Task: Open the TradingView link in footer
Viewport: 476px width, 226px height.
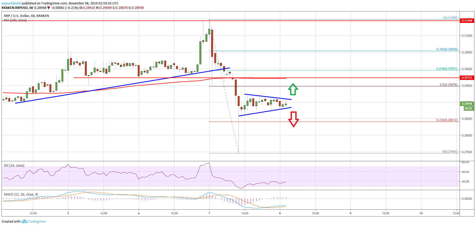Action: point(37,222)
